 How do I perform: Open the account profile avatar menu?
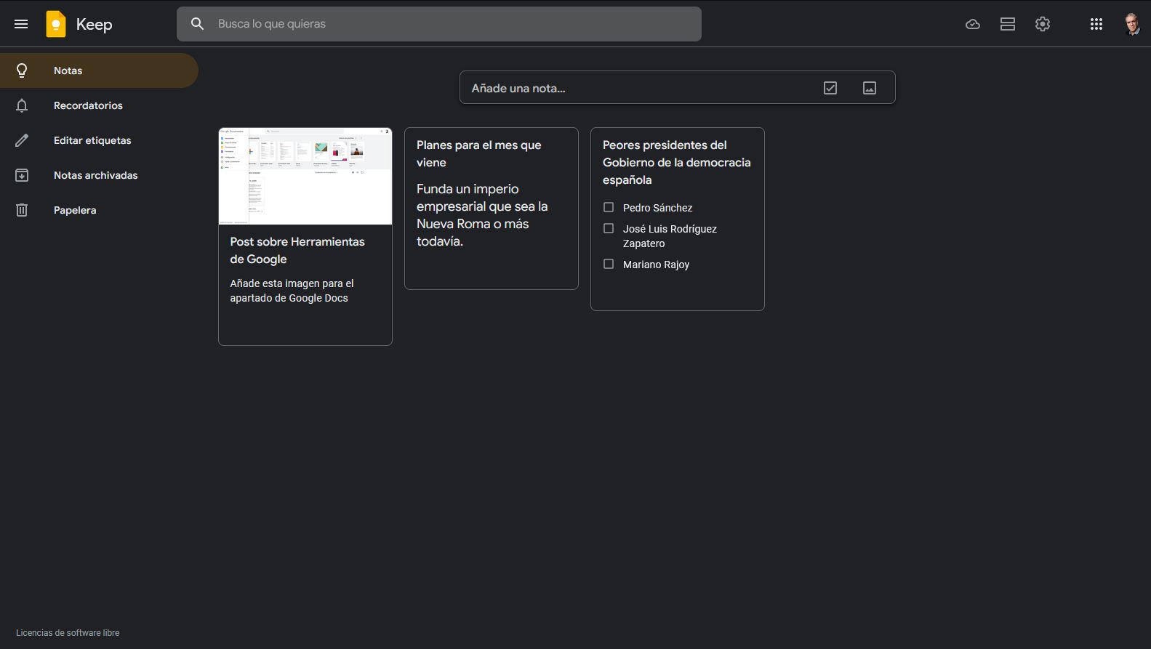pos(1131,24)
